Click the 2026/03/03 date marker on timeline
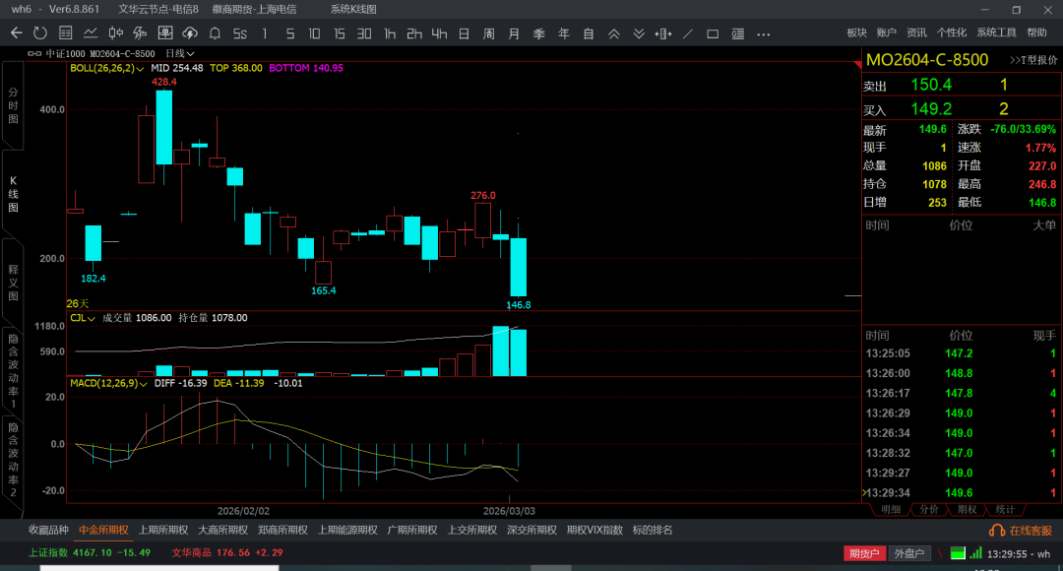1063x571 pixels. click(509, 511)
